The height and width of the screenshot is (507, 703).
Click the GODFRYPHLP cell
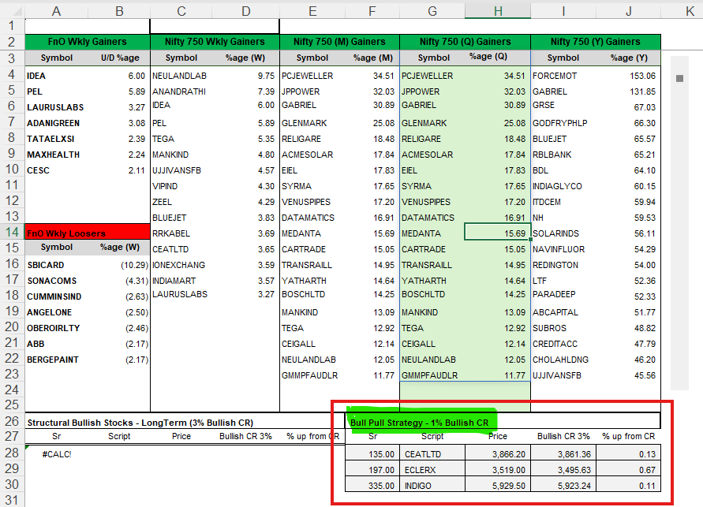pos(563,123)
